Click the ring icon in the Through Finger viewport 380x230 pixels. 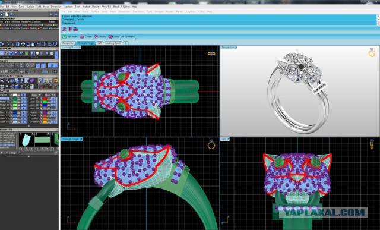(x=211, y=145)
